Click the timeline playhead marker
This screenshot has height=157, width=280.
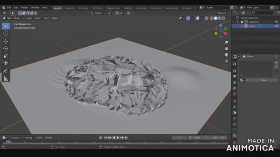(8, 142)
